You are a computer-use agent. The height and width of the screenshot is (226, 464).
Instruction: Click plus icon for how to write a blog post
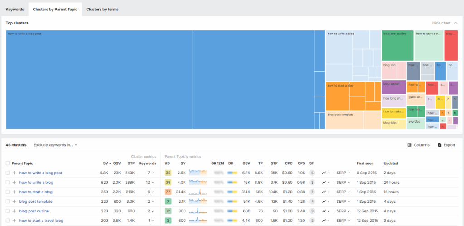pos(14,173)
